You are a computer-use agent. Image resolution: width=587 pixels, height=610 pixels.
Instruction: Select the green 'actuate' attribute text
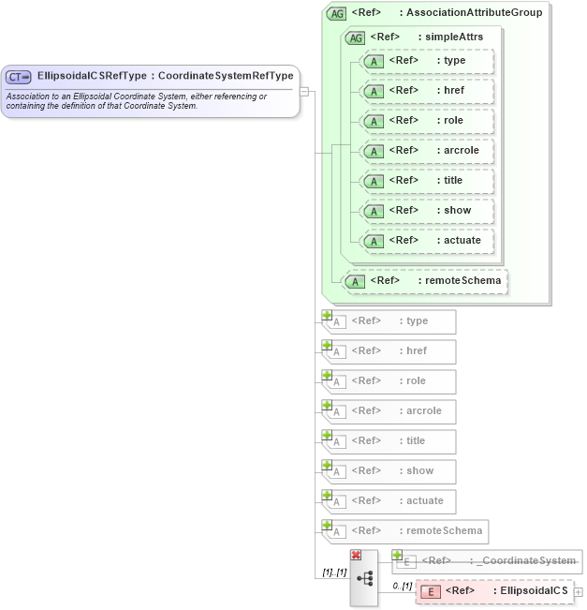462,240
